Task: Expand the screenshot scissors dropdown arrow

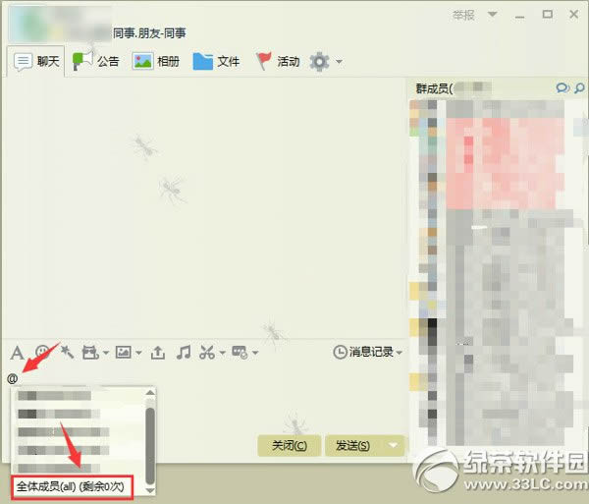Action: pyautogui.click(x=222, y=353)
